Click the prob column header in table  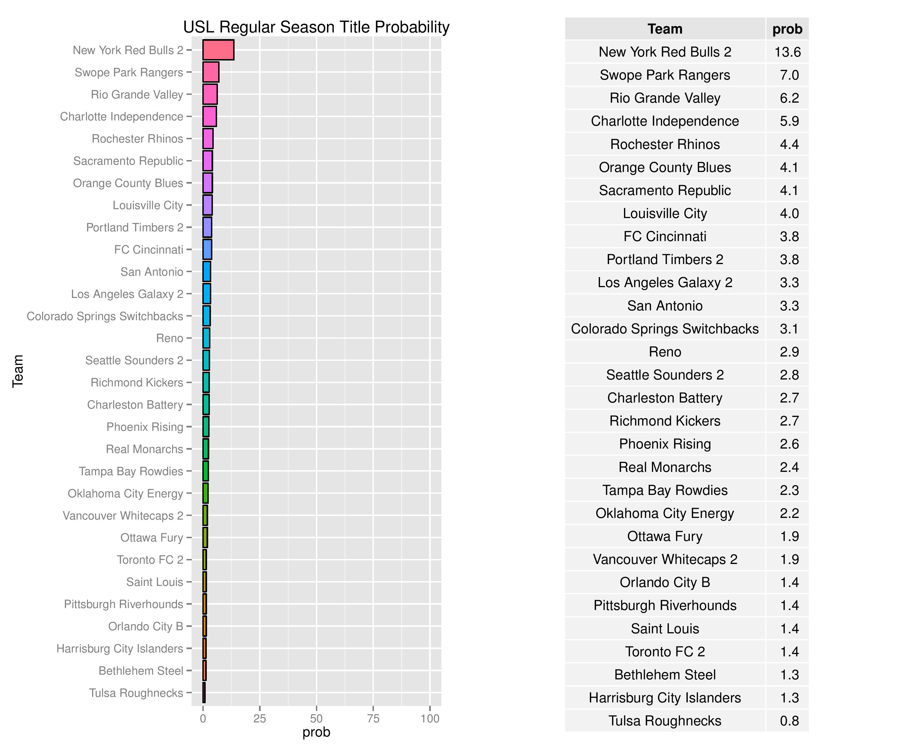(787, 29)
